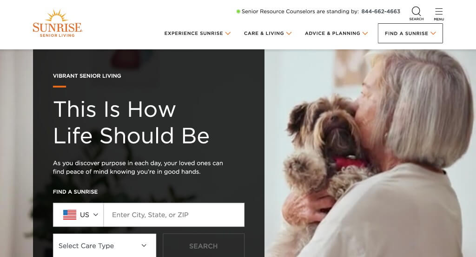Open the Select Care Type dropdown
The width and height of the screenshot is (476, 257).
coord(105,245)
